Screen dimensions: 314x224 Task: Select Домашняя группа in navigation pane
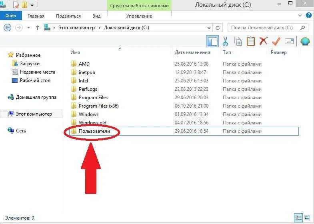36,97
